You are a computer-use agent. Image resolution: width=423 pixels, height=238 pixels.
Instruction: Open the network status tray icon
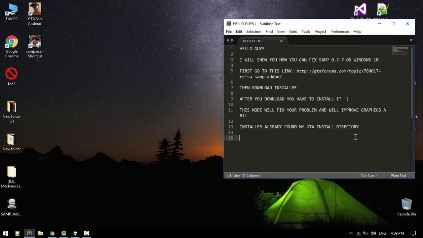click(x=359, y=233)
